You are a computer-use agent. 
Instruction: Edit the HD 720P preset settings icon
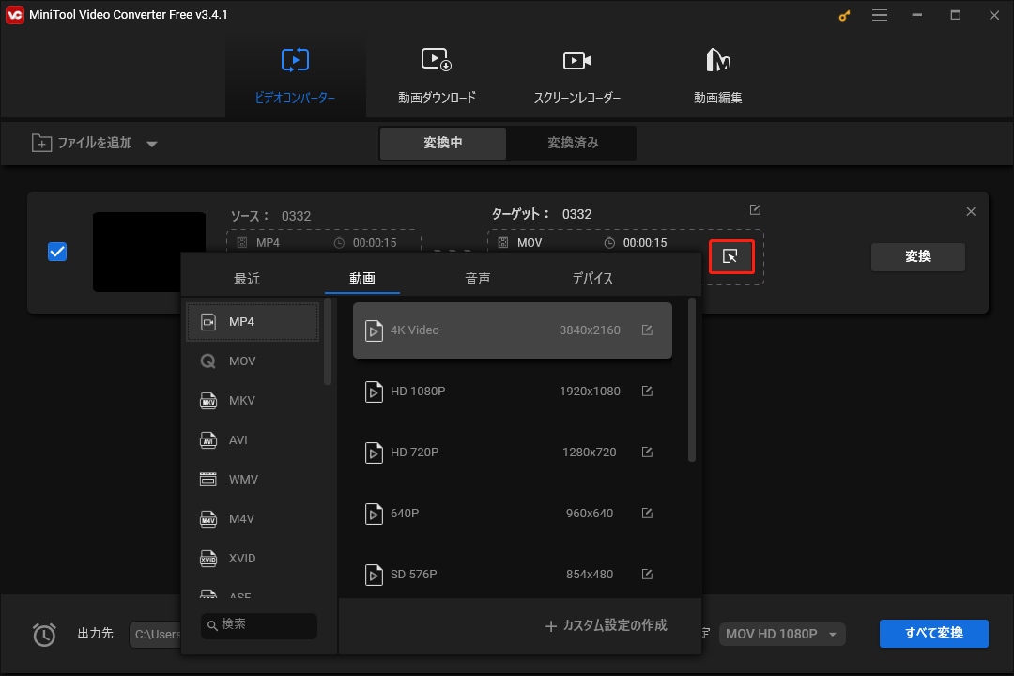[x=647, y=452]
